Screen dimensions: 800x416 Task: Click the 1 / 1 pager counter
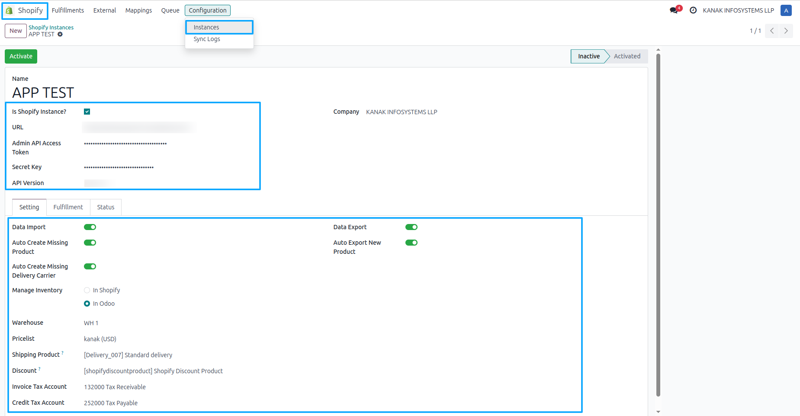coord(755,31)
